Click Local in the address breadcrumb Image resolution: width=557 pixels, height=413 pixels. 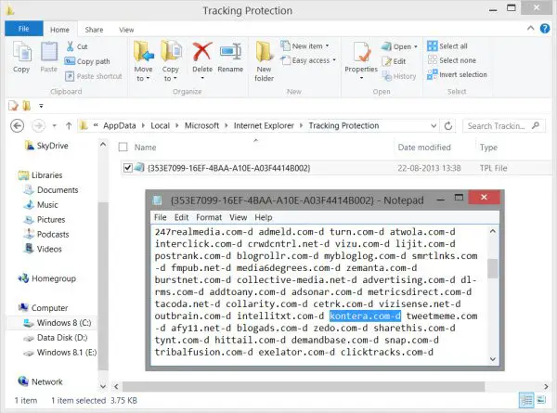coord(161,125)
